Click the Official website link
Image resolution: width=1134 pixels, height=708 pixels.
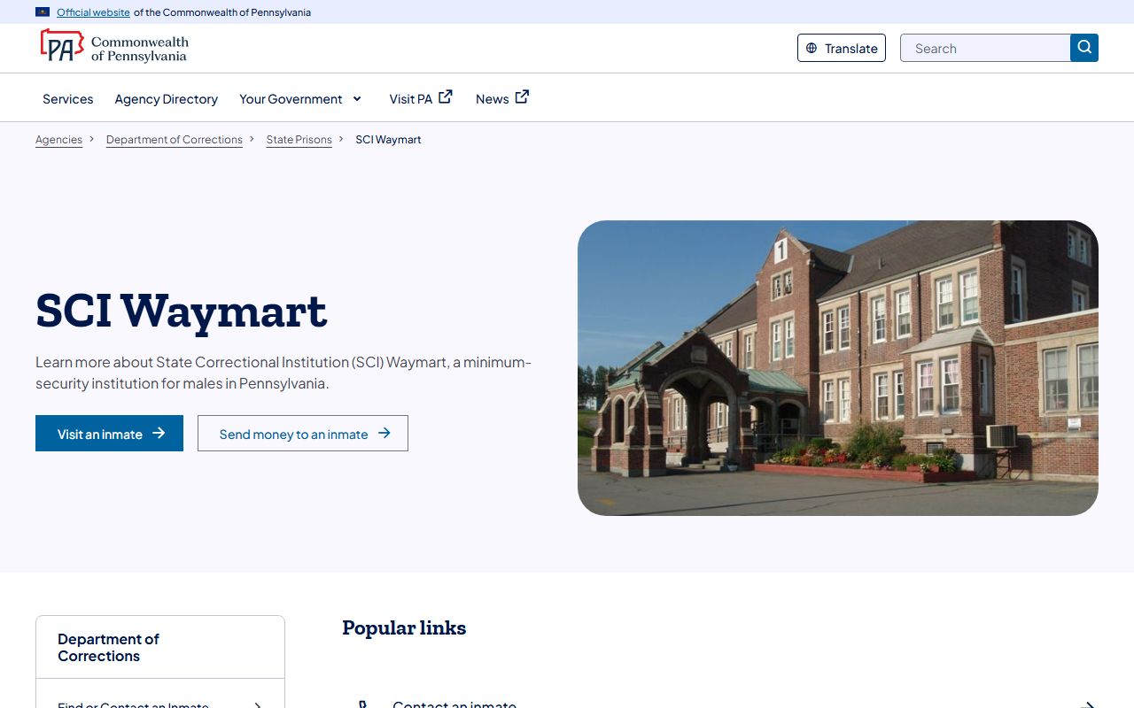click(93, 12)
